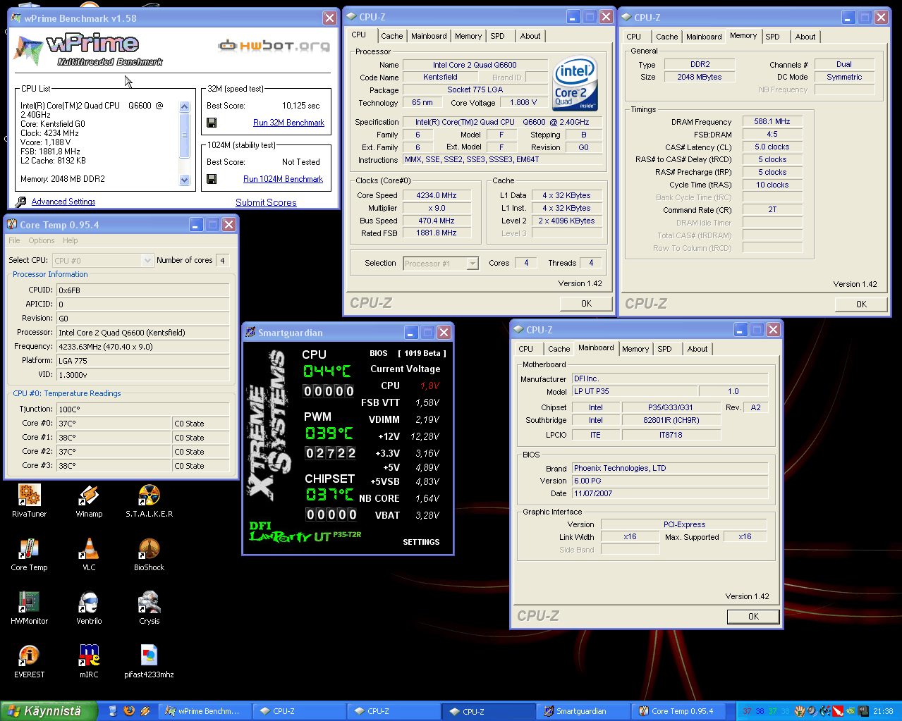Viewport: 902px width, 721px height.
Task: Open Options menu in Core Temp
Action: [42, 240]
